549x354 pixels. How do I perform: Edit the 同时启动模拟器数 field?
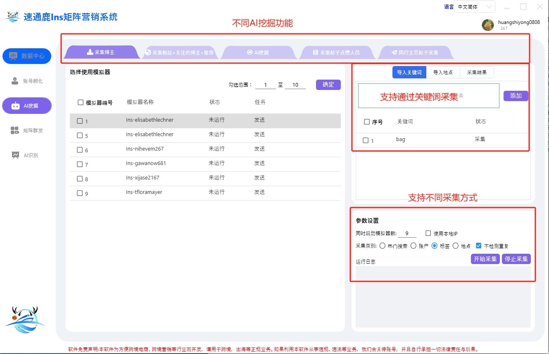pyautogui.click(x=407, y=234)
